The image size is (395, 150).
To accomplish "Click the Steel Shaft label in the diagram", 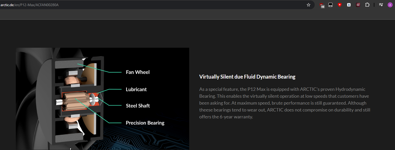I will click(x=138, y=106).
